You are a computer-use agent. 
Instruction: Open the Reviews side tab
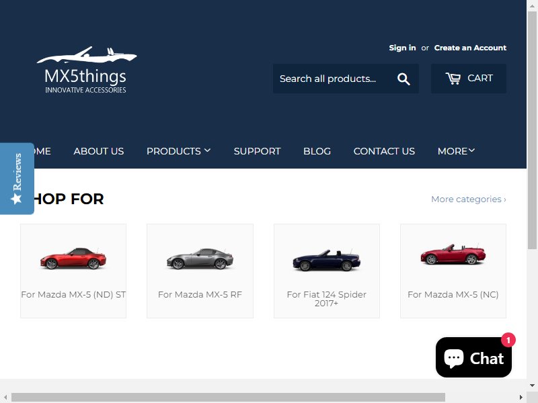pyautogui.click(x=17, y=179)
